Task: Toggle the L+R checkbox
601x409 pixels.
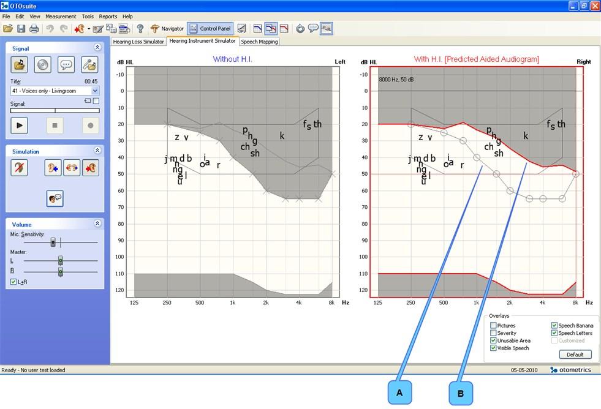Action: pos(13,282)
